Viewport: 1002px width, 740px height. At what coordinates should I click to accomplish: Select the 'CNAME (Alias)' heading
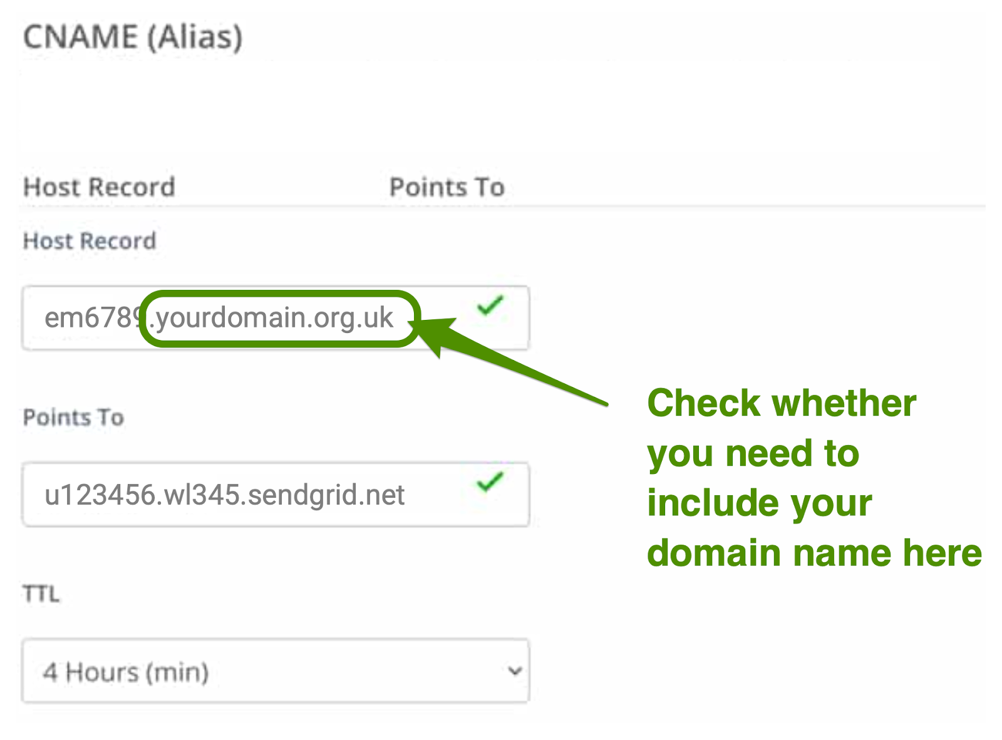point(133,38)
